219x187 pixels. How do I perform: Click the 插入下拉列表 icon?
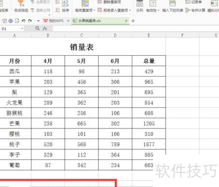pos(172,3)
